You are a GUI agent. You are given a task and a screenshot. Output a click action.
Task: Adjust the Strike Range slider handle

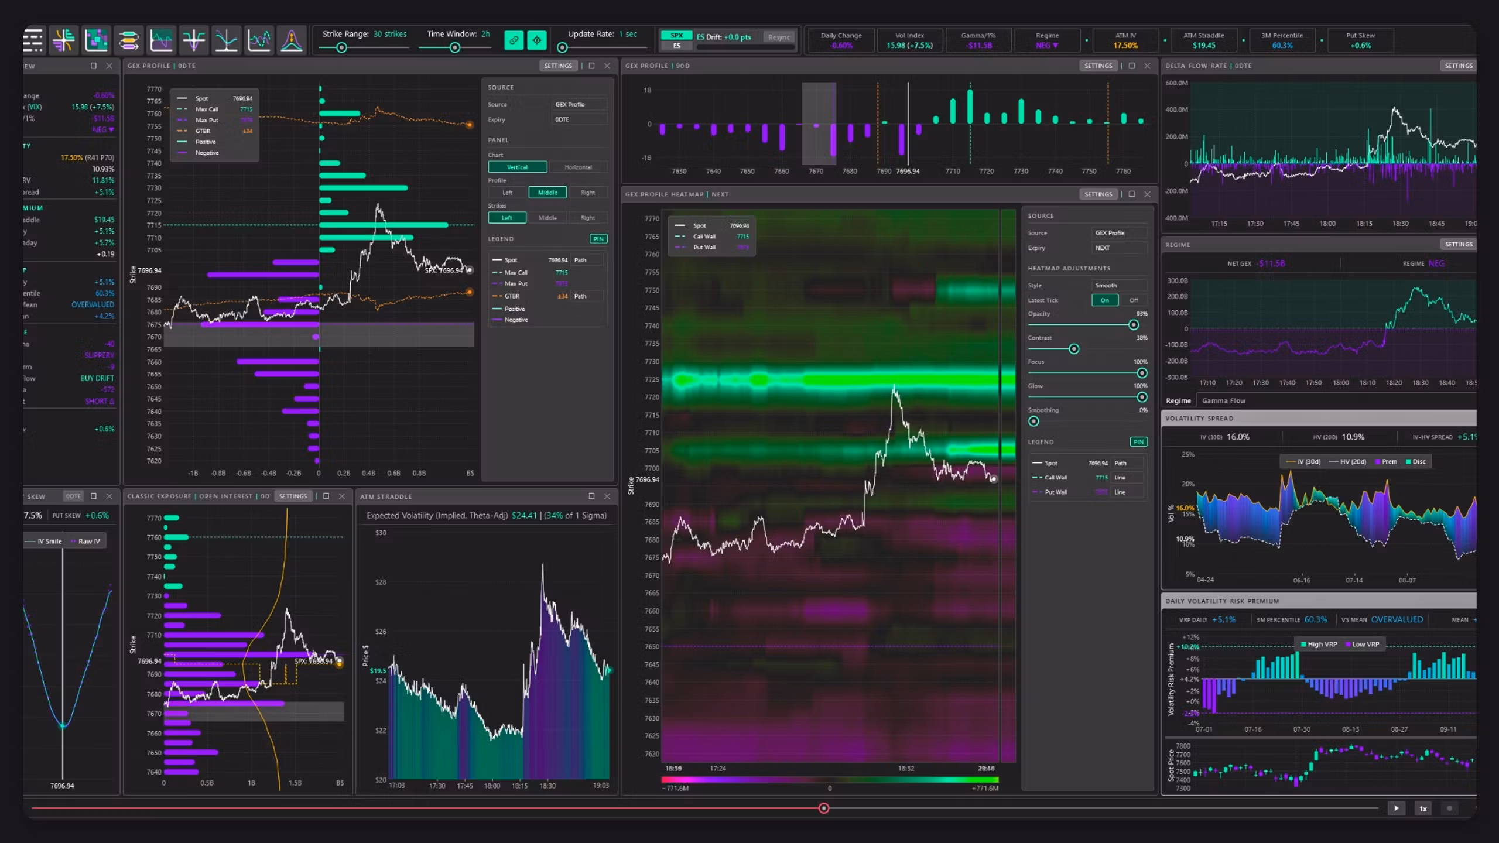(x=341, y=48)
